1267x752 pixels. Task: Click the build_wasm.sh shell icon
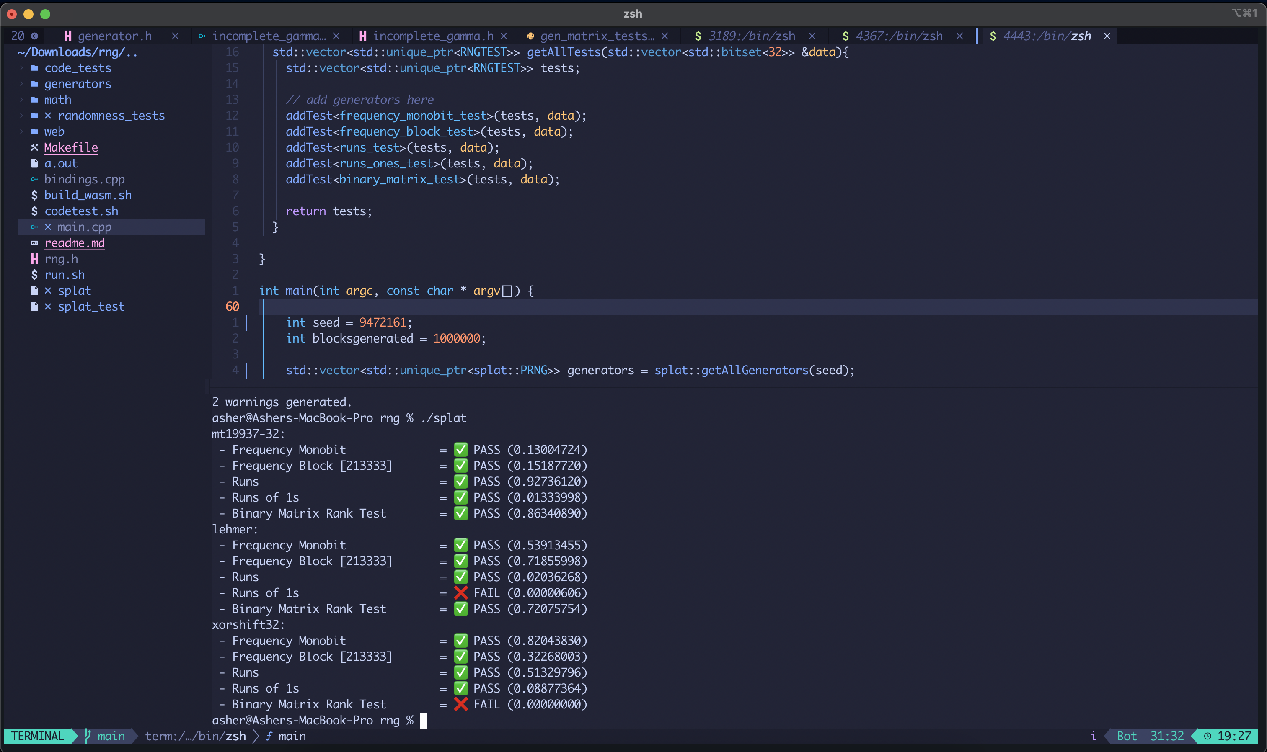pyautogui.click(x=34, y=195)
